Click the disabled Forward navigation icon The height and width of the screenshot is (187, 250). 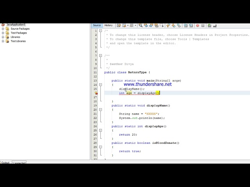tap(132, 25)
